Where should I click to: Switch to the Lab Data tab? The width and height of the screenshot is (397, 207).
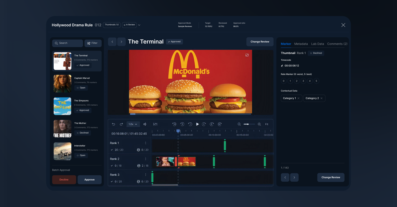coord(317,44)
